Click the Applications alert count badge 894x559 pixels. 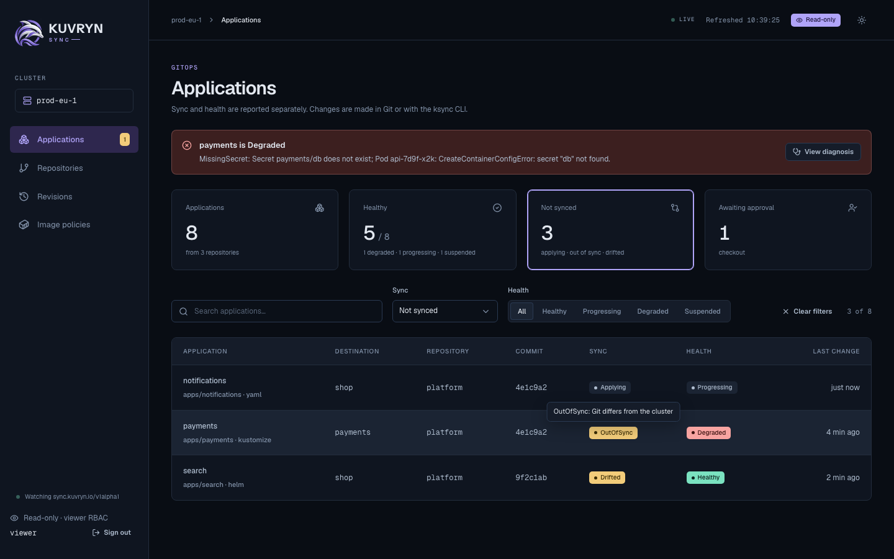coord(125,140)
